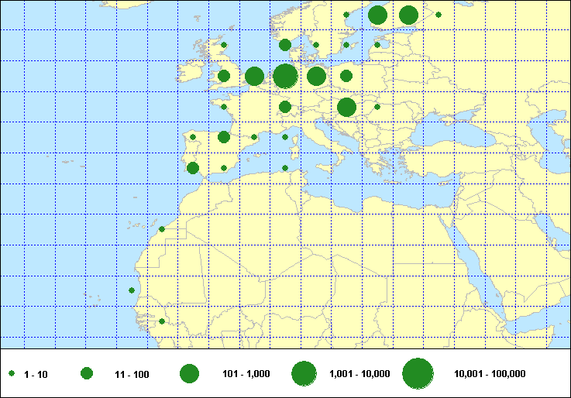Click the large green circle over Germany
This screenshot has width=571, height=398.
coord(316,76)
